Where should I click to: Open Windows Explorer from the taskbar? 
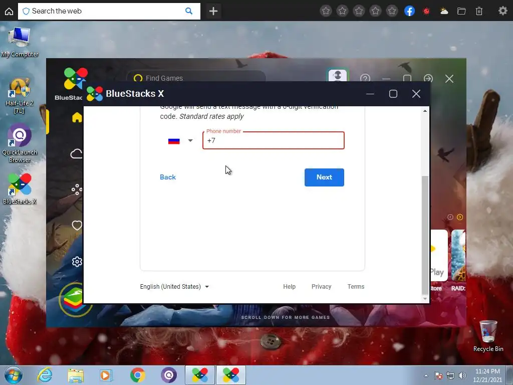click(x=76, y=375)
